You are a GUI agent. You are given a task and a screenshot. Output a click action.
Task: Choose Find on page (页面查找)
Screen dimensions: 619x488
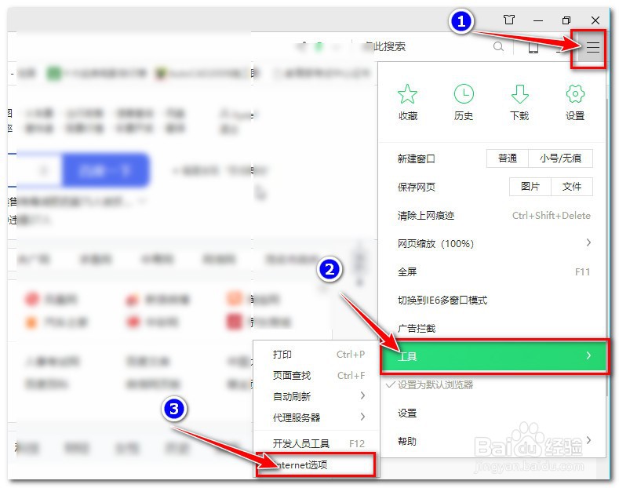[316, 376]
